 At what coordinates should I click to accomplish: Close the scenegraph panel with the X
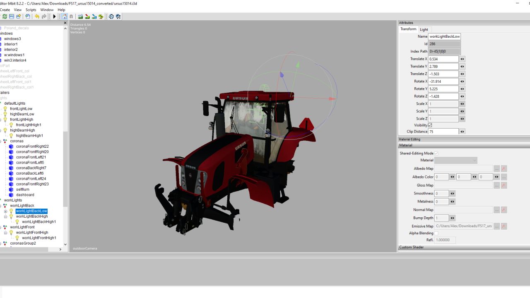tap(65, 23)
